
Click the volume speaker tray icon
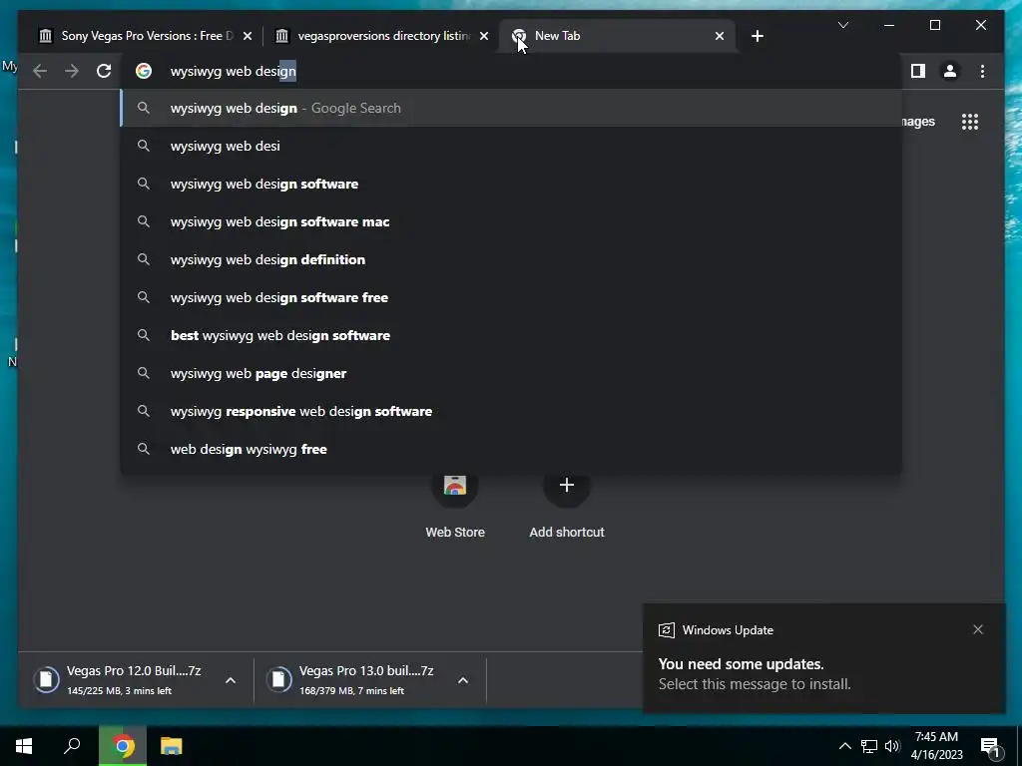point(892,746)
